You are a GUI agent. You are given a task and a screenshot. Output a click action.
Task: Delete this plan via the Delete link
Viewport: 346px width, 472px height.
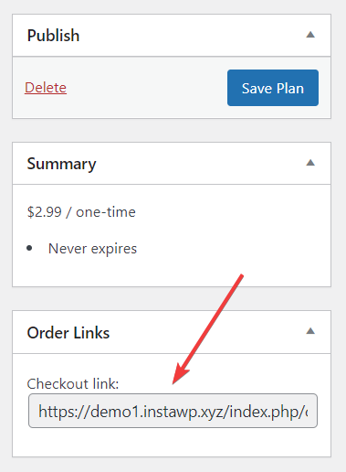coord(46,88)
